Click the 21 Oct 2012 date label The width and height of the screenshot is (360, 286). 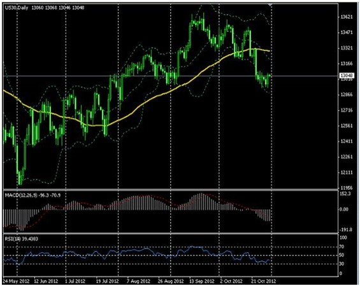point(263,281)
